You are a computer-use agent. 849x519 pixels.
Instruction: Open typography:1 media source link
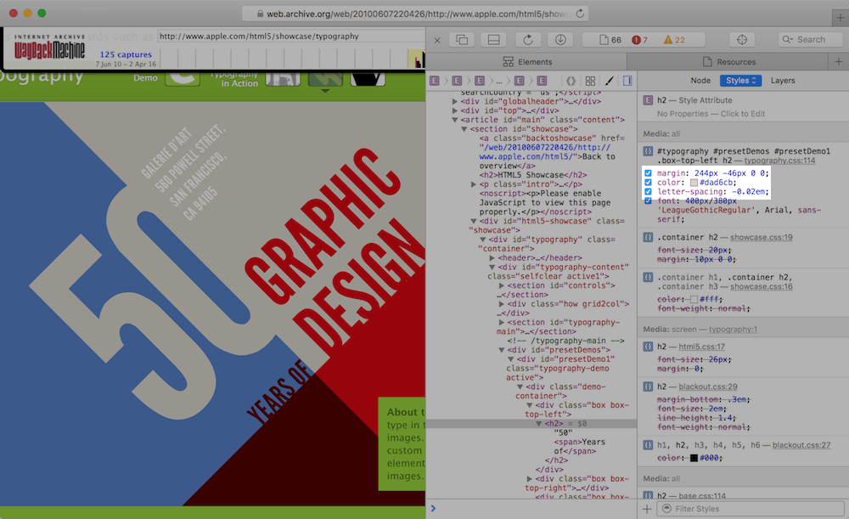733,330
